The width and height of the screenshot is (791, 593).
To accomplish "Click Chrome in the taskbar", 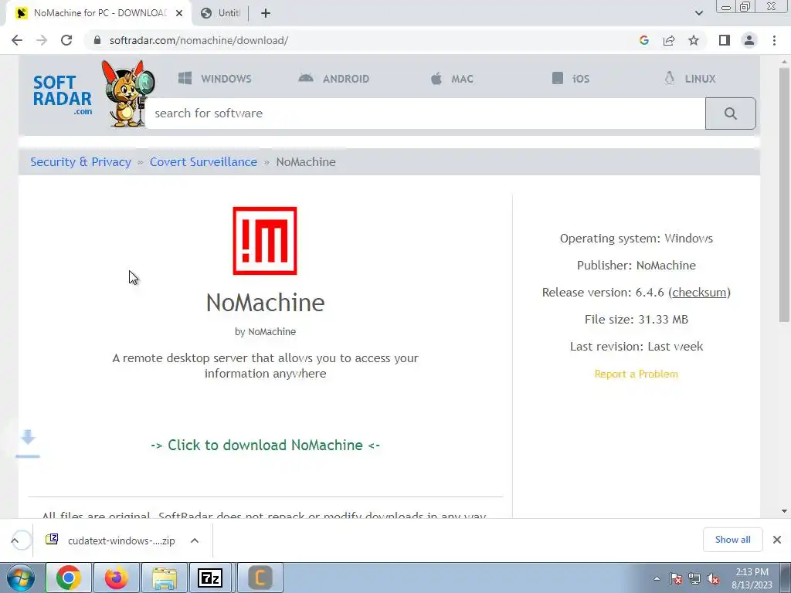I will pos(69,578).
